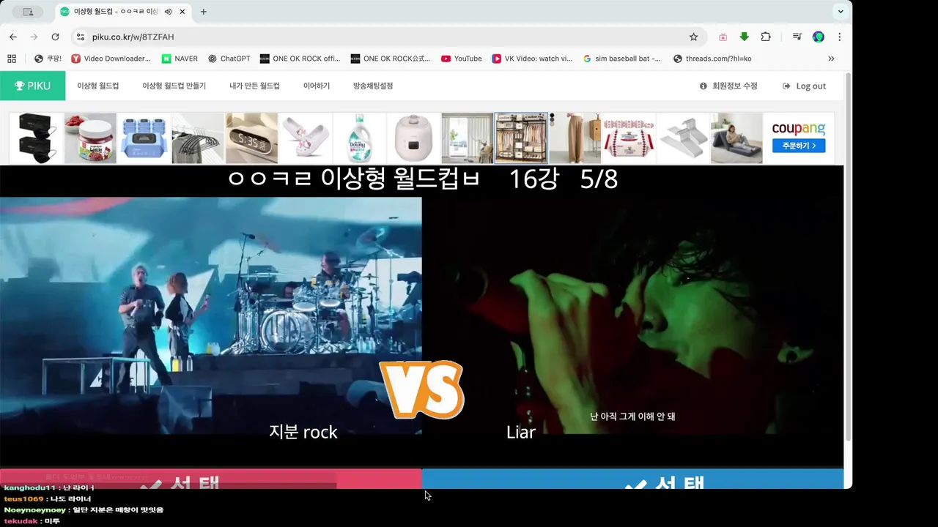
Task: Open 회원정보 수정 account settings
Action: (728, 86)
